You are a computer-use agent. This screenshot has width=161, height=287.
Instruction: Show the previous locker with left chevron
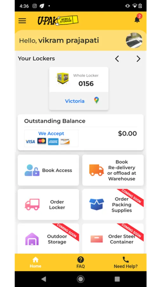coord(117,59)
